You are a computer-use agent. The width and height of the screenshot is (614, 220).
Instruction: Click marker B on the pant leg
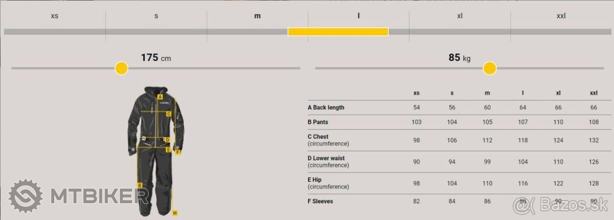(x=139, y=185)
